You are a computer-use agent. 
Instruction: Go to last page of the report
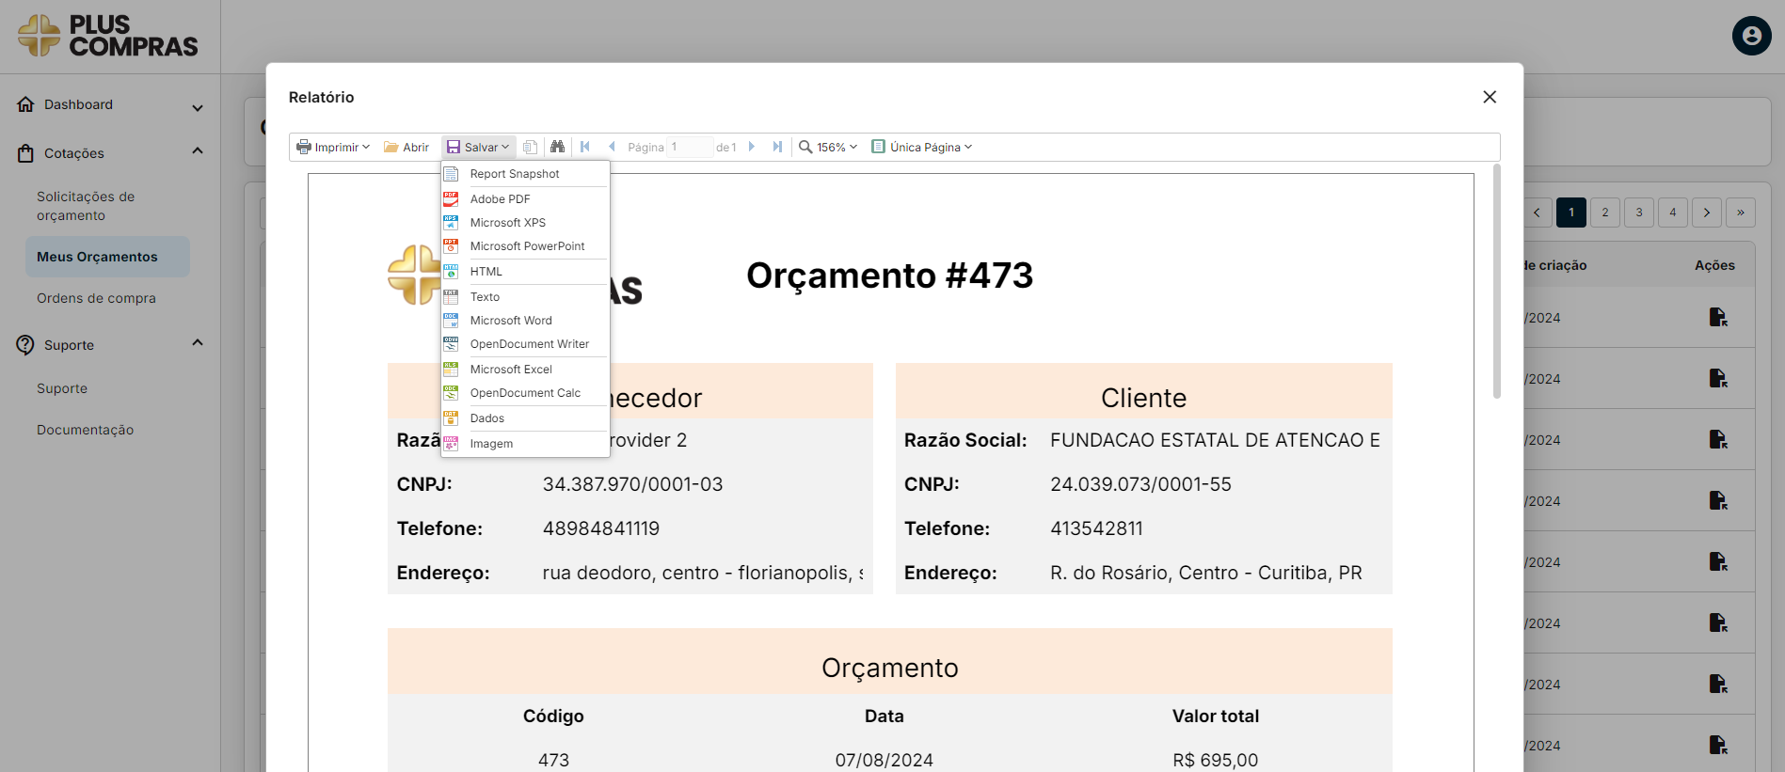(x=777, y=147)
